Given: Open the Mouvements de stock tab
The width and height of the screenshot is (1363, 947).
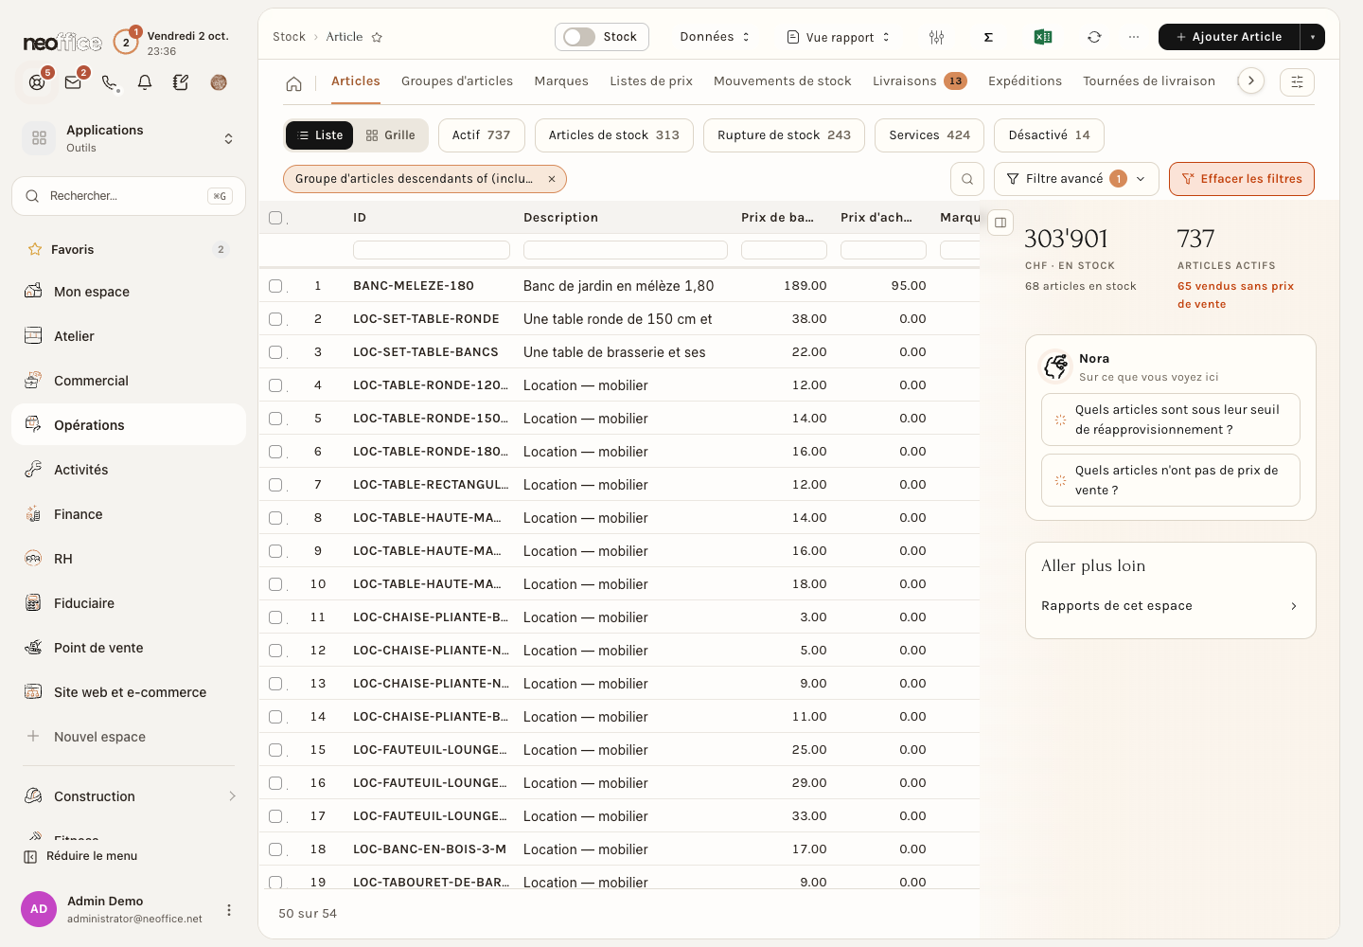Looking at the screenshot, I should pos(783,81).
